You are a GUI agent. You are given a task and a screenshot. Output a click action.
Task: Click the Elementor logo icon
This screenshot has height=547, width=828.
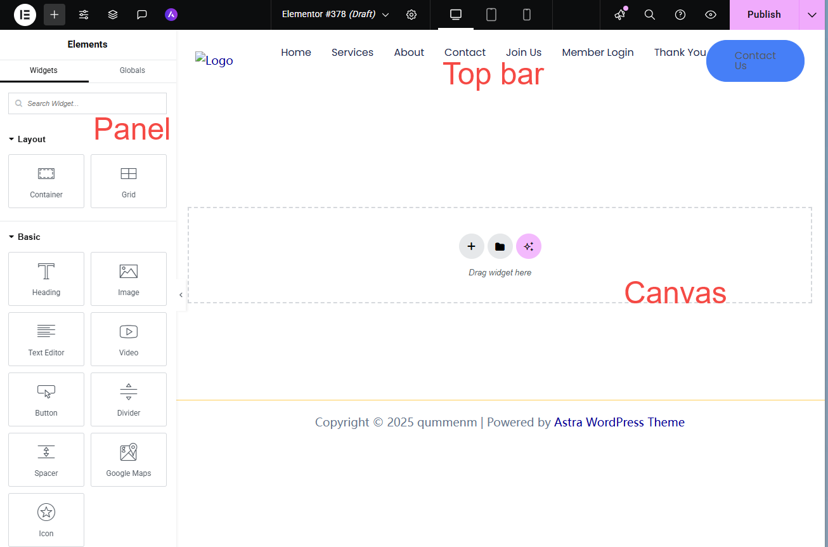25,15
